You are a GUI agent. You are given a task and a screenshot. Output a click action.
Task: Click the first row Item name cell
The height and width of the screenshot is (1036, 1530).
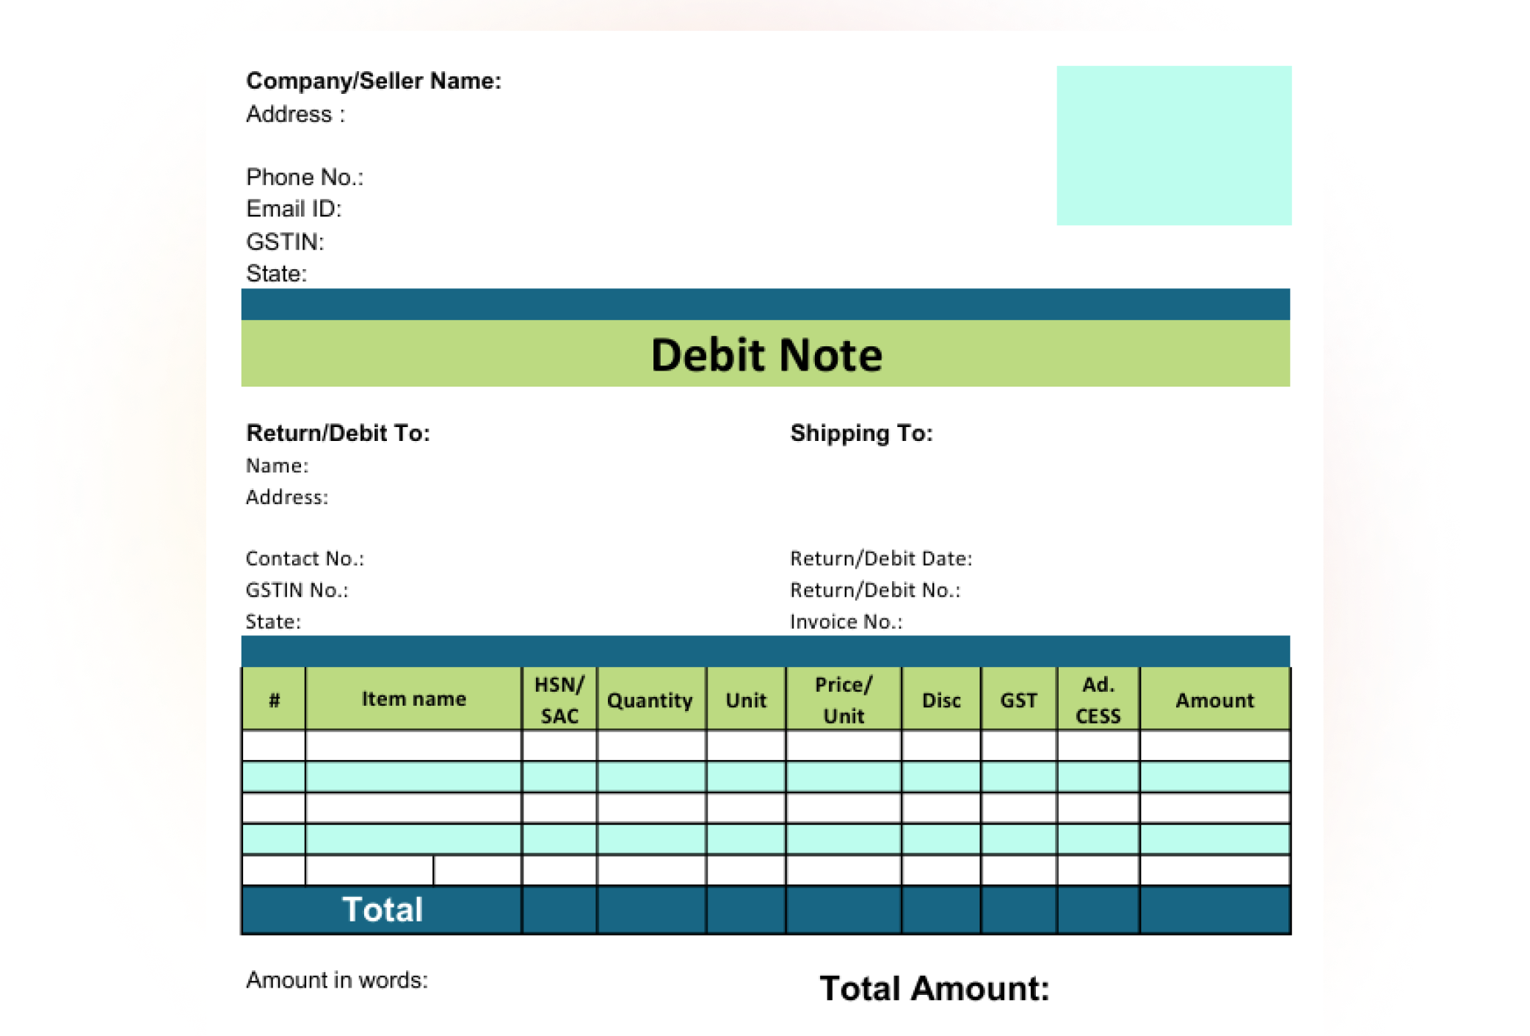(x=413, y=745)
